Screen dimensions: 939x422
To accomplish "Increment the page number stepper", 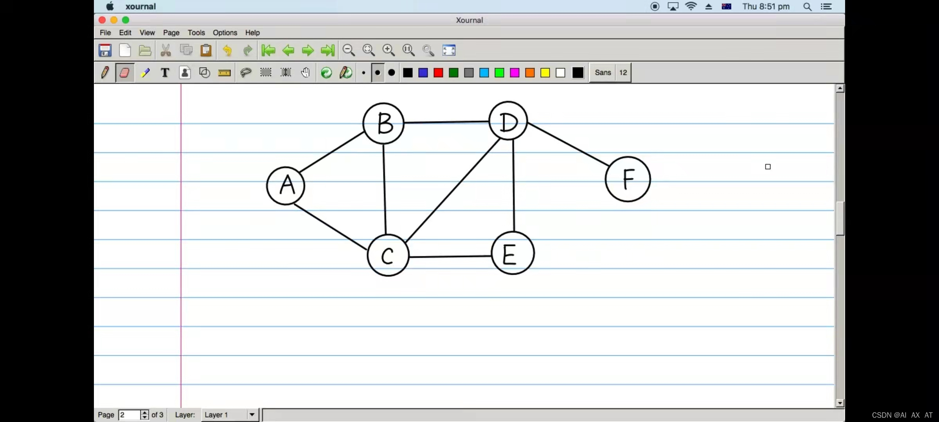I will click(x=145, y=412).
